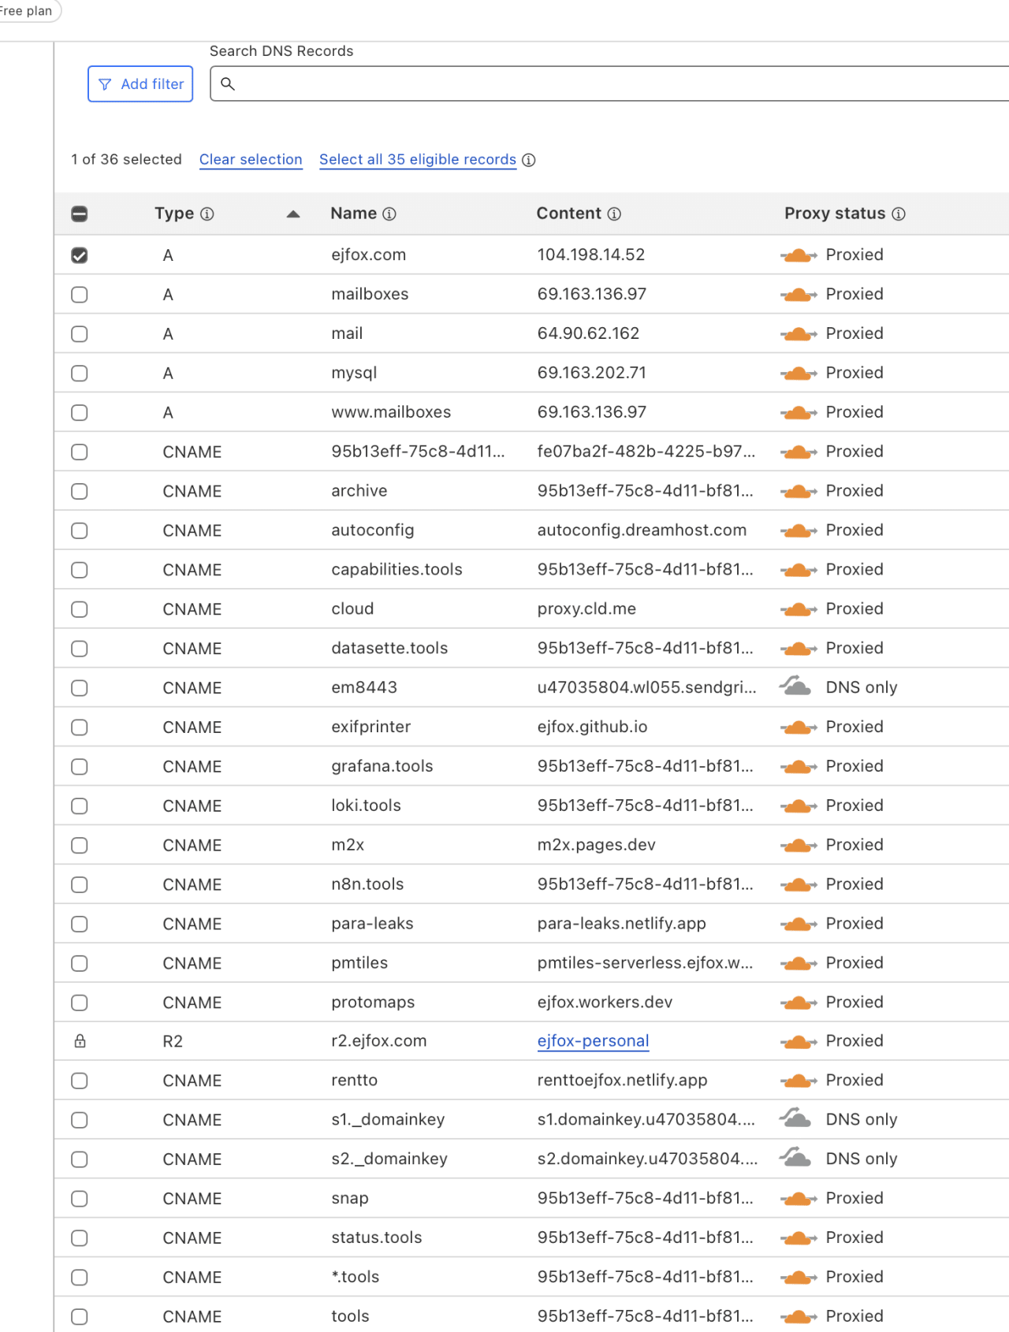Image resolution: width=1009 pixels, height=1332 pixels.
Task: Click the lock icon on the R2 row
Action: click(x=80, y=1041)
